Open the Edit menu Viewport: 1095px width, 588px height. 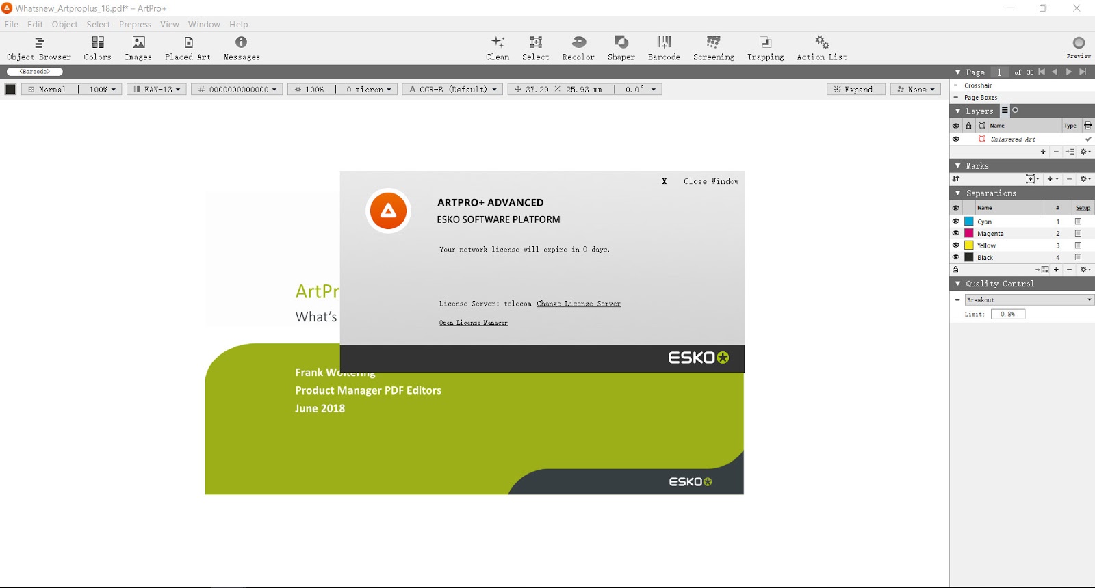point(35,24)
